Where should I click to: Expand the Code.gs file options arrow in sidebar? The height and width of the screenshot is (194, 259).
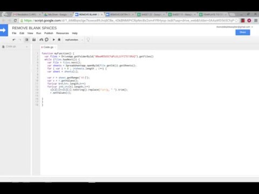click(27, 47)
